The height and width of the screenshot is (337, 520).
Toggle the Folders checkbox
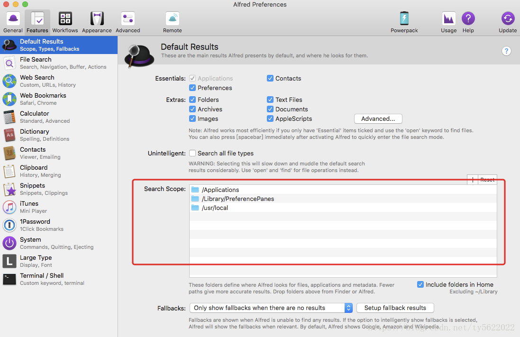pyautogui.click(x=192, y=100)
